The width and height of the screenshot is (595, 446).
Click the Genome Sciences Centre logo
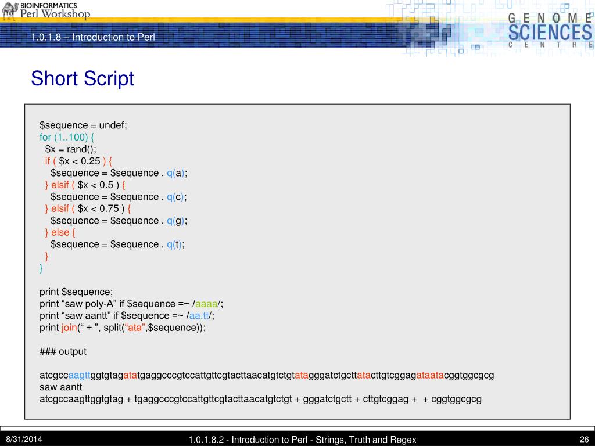pos(550,30)
